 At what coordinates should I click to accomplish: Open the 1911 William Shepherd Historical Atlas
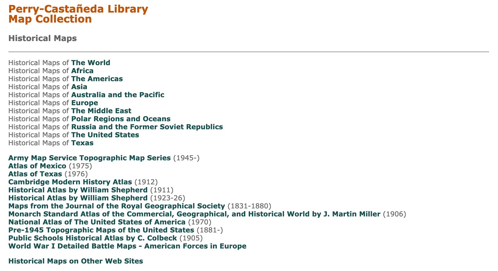point(78,190)
